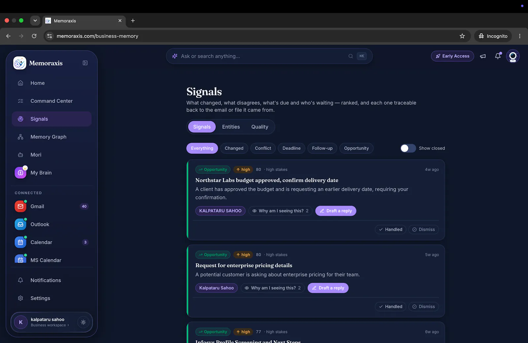Open sidebar Notifications

point(52,280)
